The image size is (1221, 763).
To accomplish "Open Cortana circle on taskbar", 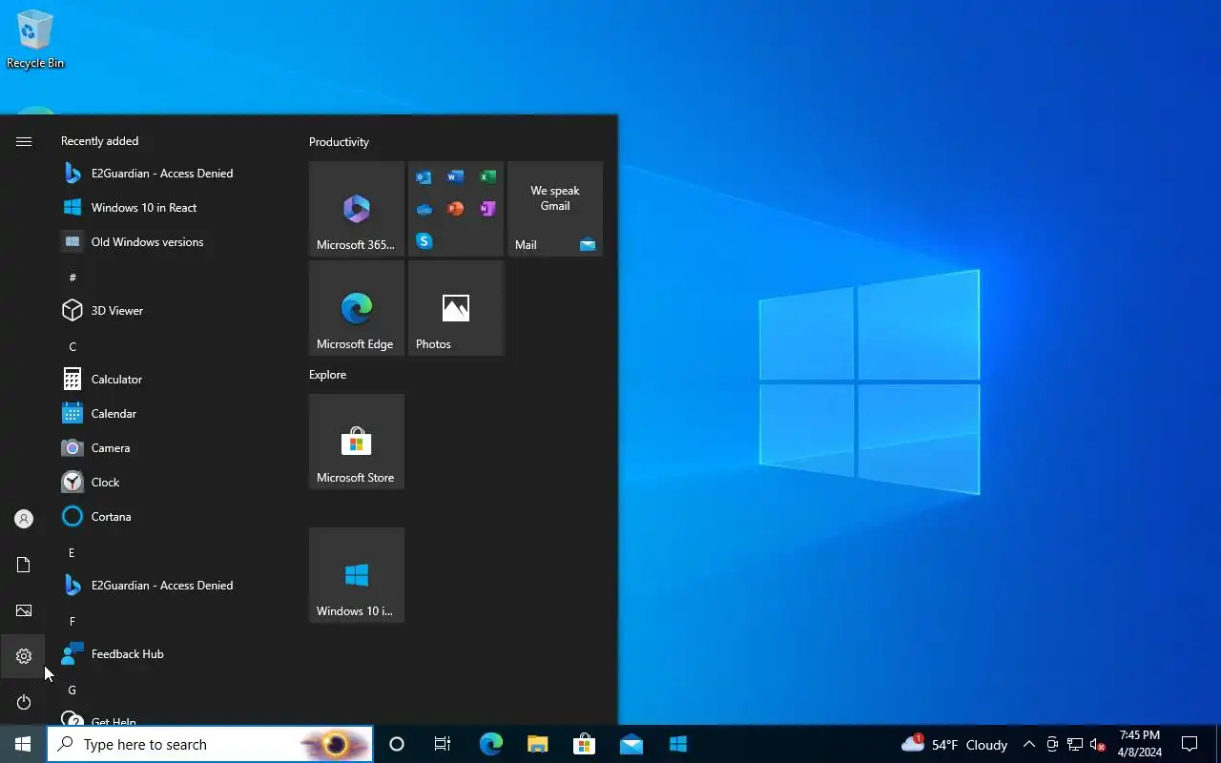I will tap(397, 744).
